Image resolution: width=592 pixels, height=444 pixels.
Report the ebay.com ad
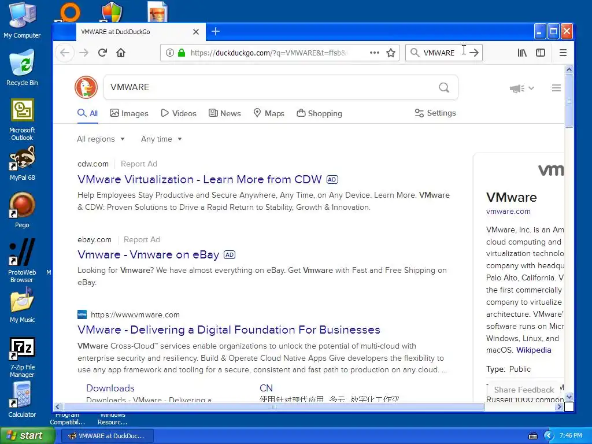(142, 239)
